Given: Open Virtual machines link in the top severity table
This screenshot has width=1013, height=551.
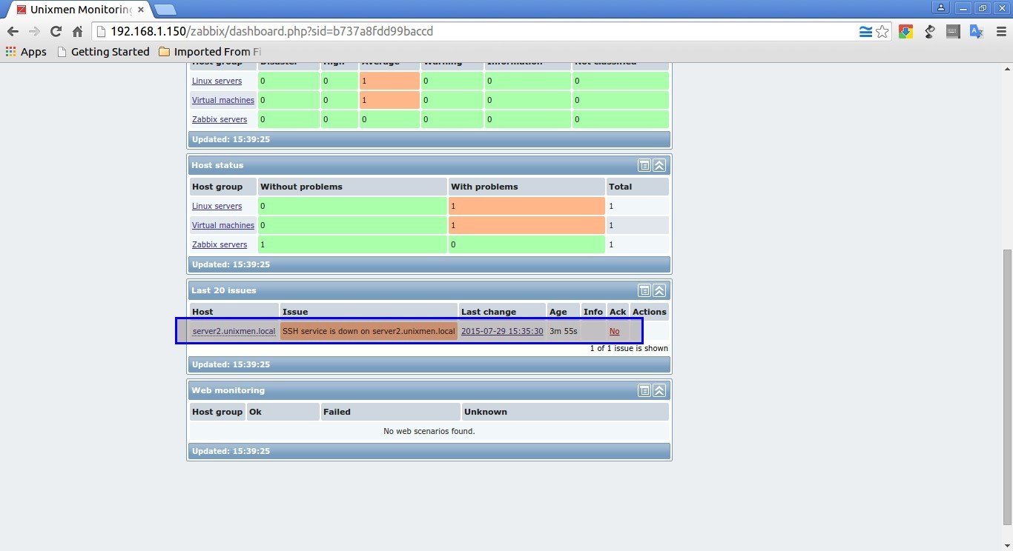Looking at the screenshot, I should (223, 100).
